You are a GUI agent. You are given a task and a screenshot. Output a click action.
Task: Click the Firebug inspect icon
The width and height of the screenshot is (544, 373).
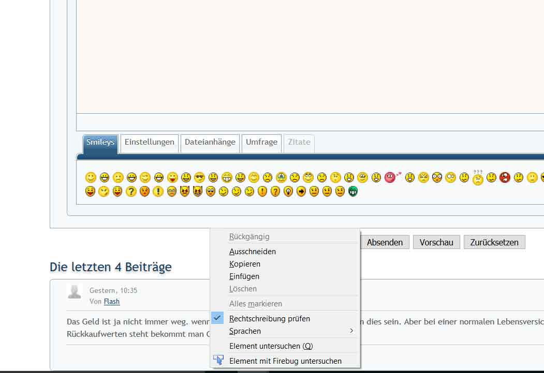tap(218, 361)
